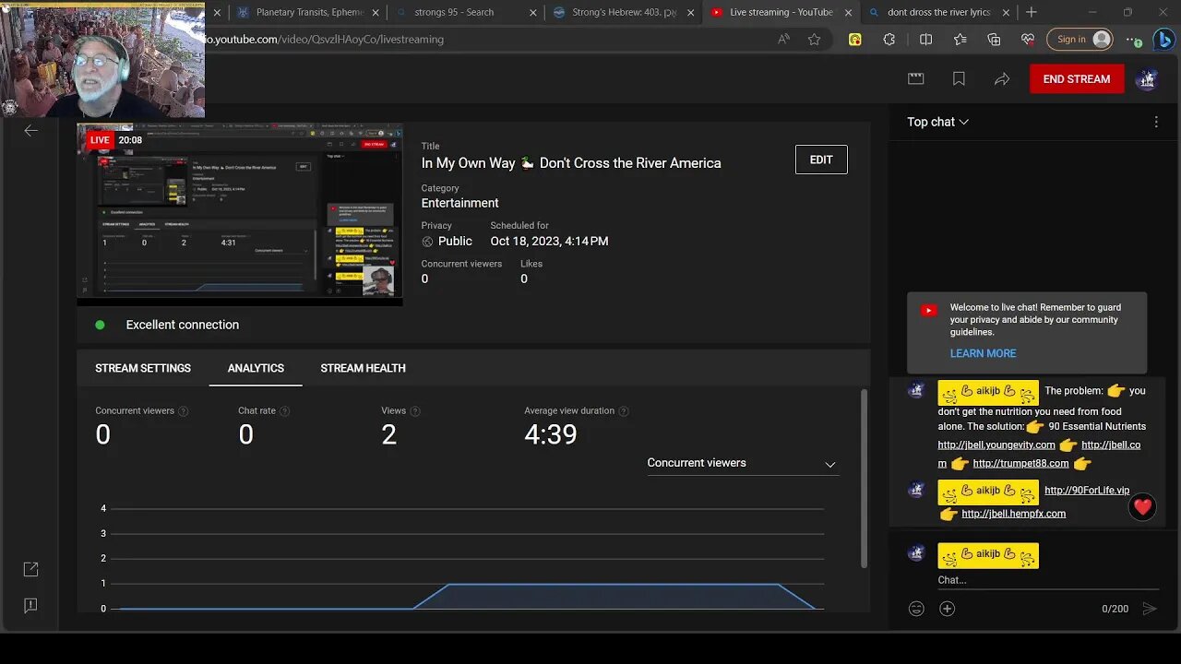
Task: Click the End Stream button
Action: pyautogui.click(x=1077, y=79)
